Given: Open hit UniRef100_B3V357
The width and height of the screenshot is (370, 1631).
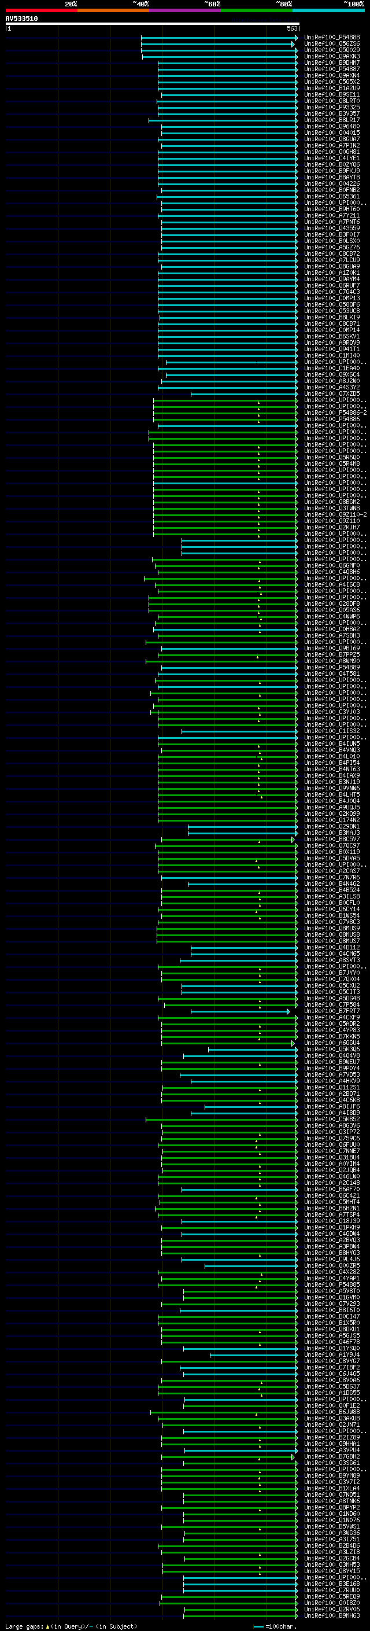Looking at the screenshot, I should pyautogui.click(x=332, y=113).
